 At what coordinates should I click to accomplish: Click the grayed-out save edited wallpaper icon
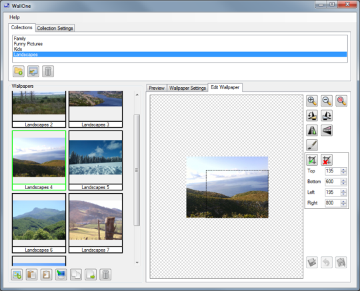coord(312,262)
